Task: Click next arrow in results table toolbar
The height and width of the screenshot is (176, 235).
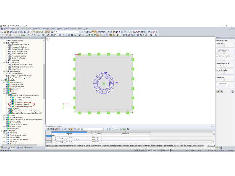Action: (109, 129)
